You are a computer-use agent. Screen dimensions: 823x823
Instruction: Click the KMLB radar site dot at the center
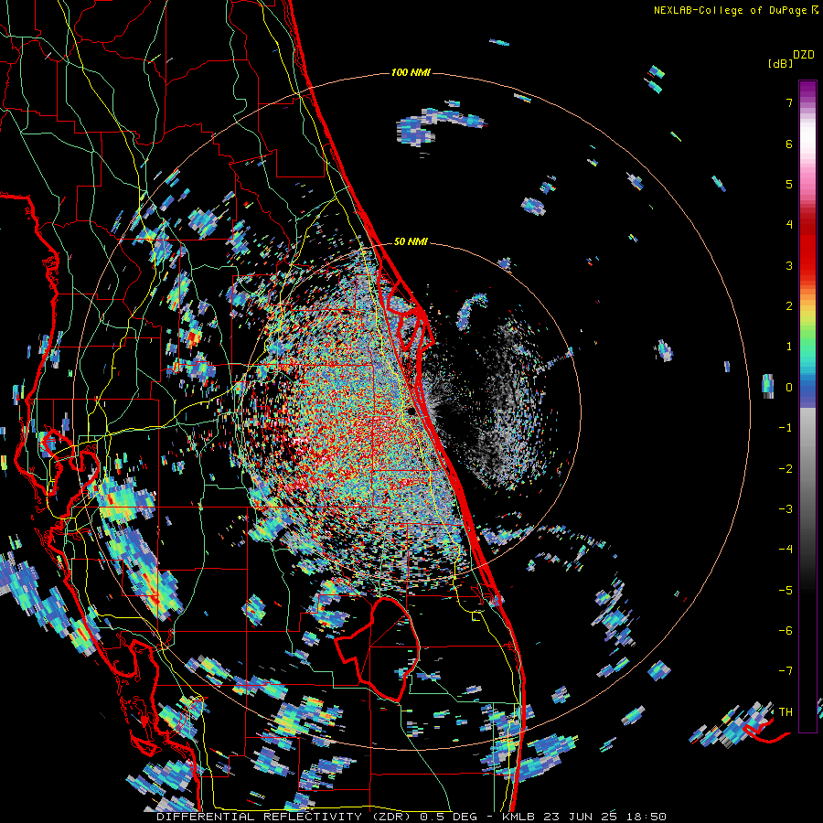(411, 411)
